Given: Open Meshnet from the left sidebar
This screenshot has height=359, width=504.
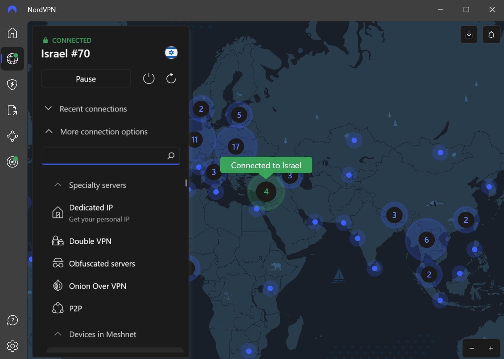Looking at the screenshot, I should coord(12,136).
